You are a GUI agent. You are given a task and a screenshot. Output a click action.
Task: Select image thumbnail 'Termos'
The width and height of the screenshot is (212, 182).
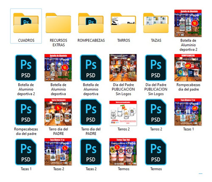click(123, 152)
